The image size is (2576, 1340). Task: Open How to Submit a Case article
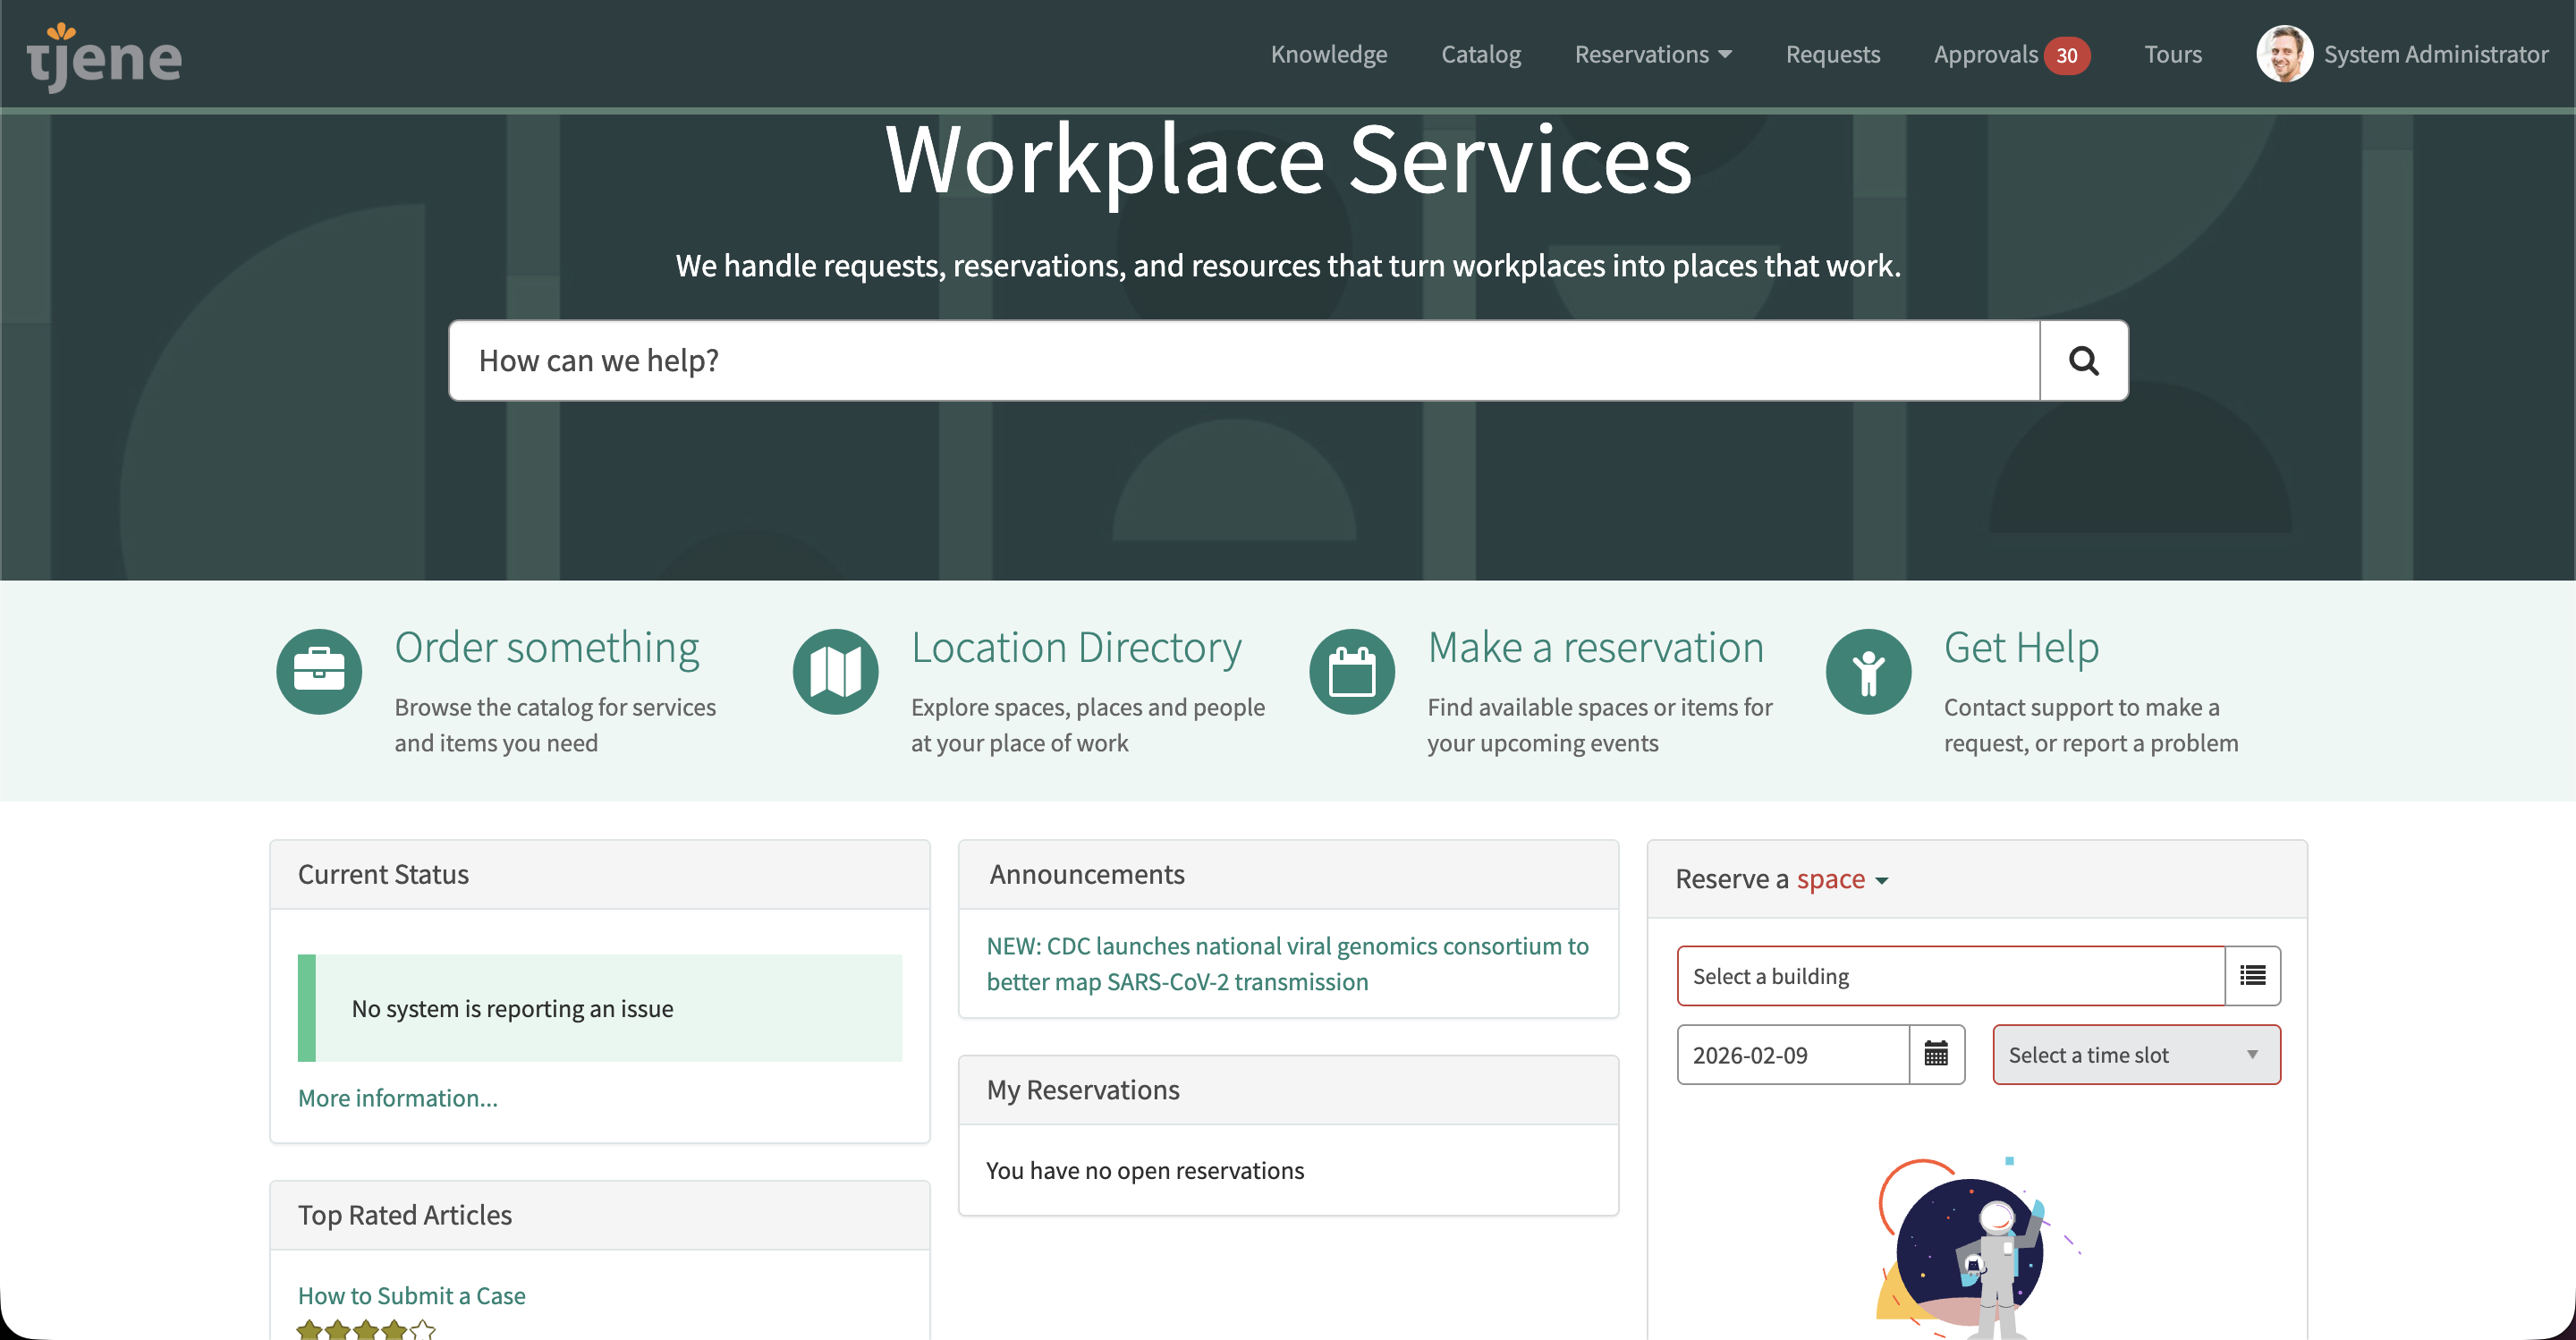(411, 1295)
